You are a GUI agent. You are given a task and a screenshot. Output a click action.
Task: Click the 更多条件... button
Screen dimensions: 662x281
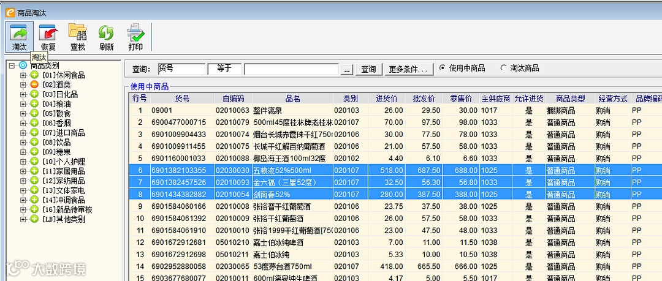pos(409,69)
